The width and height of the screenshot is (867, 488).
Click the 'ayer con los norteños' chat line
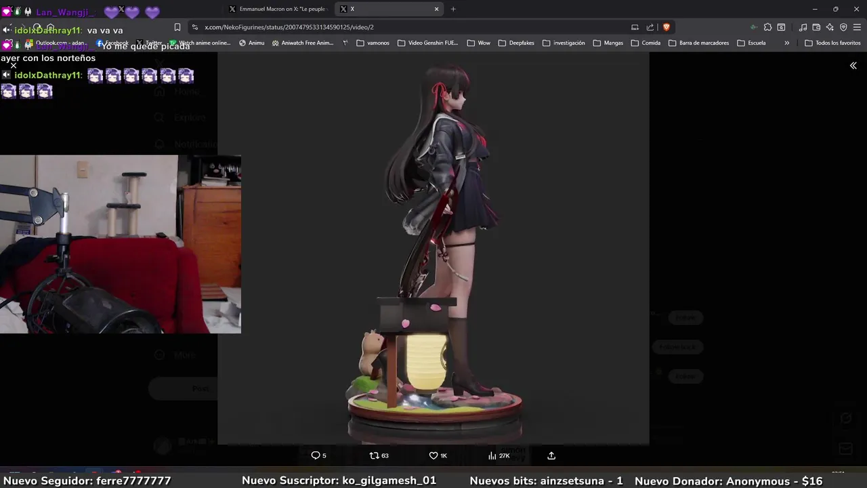(48, 58)
